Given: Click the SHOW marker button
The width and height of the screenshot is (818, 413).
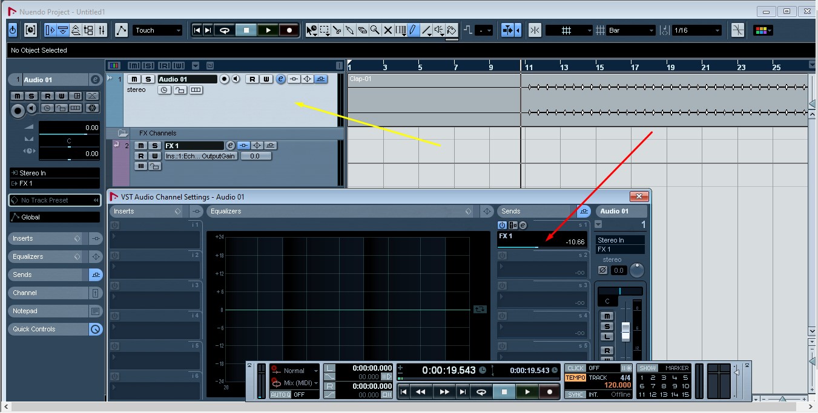Looking at the screenshot, I should (647, 368).
